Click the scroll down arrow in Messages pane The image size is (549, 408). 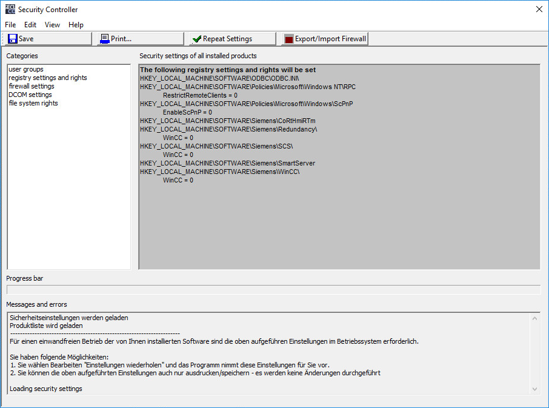[534, 389]
